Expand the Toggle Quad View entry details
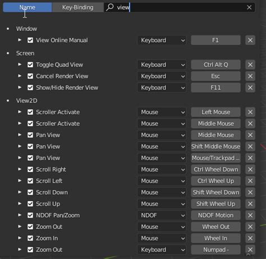 (x=20, y=64)
